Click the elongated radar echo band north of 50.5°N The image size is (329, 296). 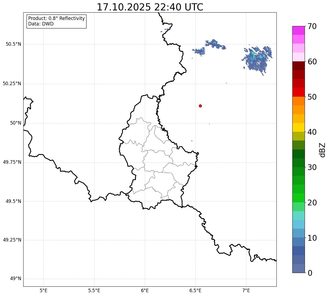[215, 44]
